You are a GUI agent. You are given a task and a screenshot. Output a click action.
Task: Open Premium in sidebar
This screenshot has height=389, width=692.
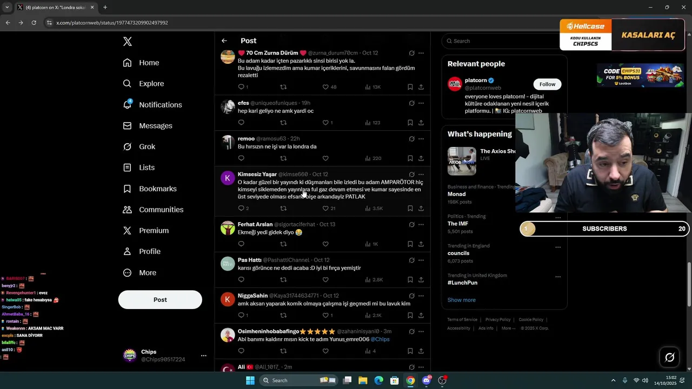pos(146,231)
